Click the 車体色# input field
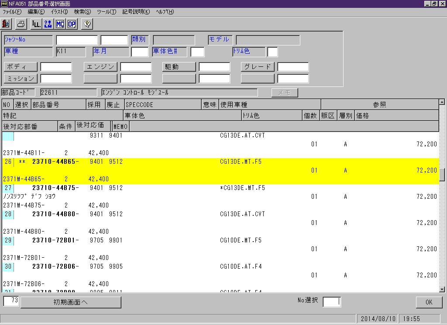Screen dimensions: 447x325 coord(197,52)
